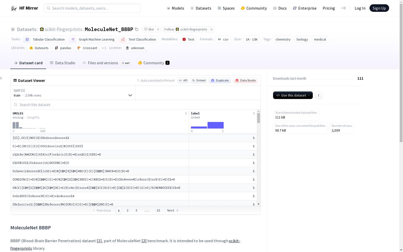Open the Dataset card tab
Screen dimensions: 403x252
coord(28,63)
